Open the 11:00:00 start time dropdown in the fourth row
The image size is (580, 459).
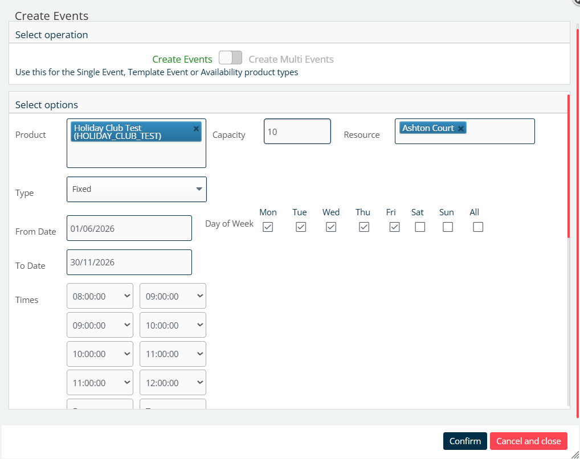pos(100,383)
